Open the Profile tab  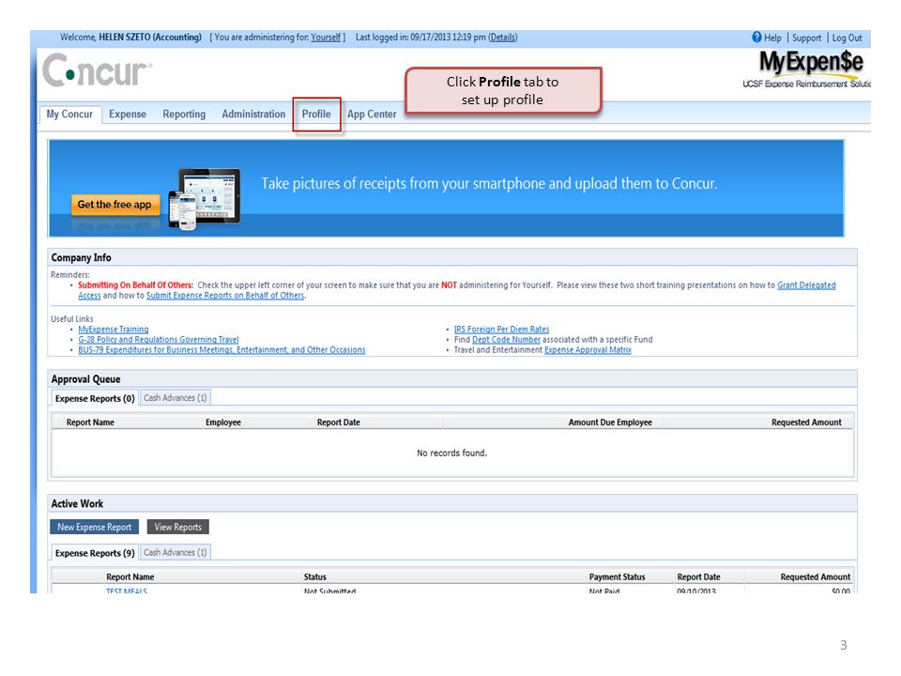pos(316,114)
